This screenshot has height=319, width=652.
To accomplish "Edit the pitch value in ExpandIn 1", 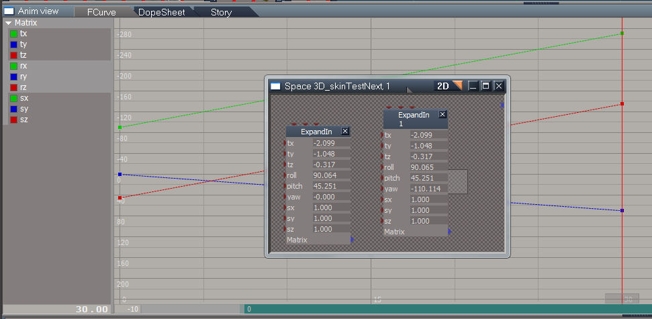I will coord(428,178).
